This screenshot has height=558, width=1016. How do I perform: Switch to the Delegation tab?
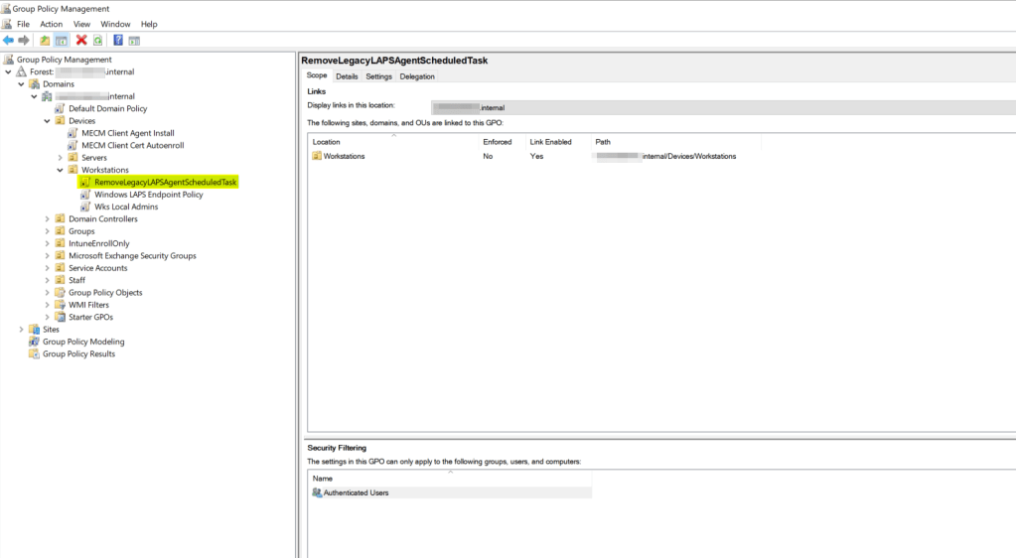coord(417,76)
